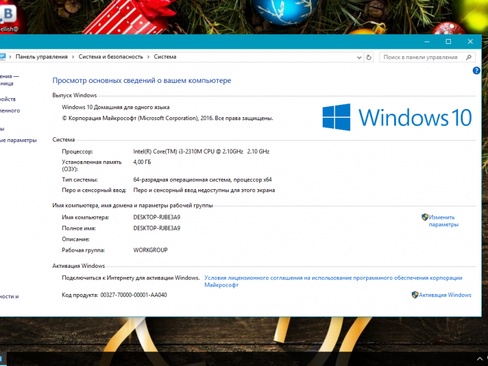Expand the chevron before Система in the breadcrumb

point(148,57)
